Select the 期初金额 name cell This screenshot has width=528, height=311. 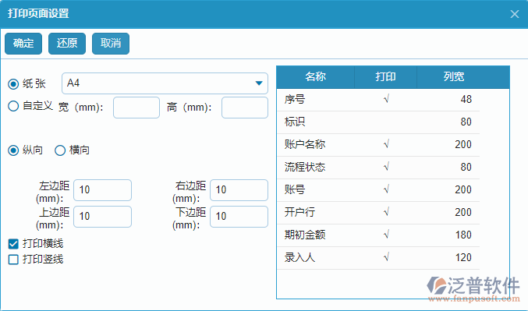[x=316, y=235]
